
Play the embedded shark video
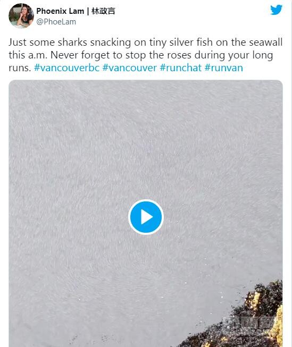146,217
